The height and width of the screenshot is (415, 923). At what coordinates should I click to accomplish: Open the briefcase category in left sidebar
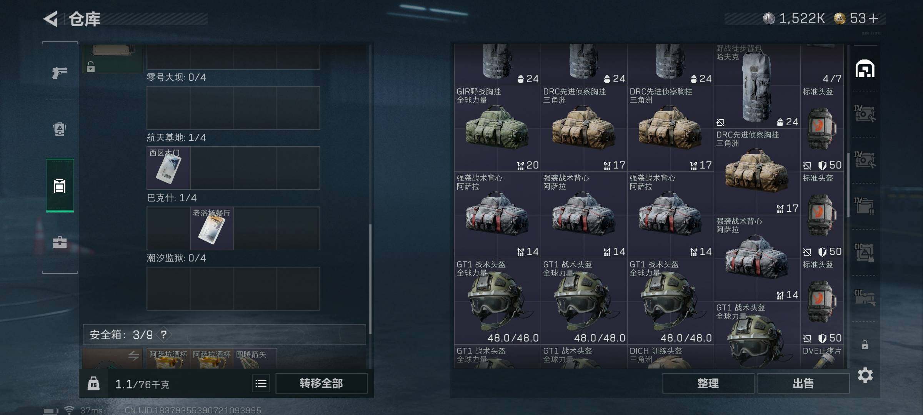click(60, 242)
